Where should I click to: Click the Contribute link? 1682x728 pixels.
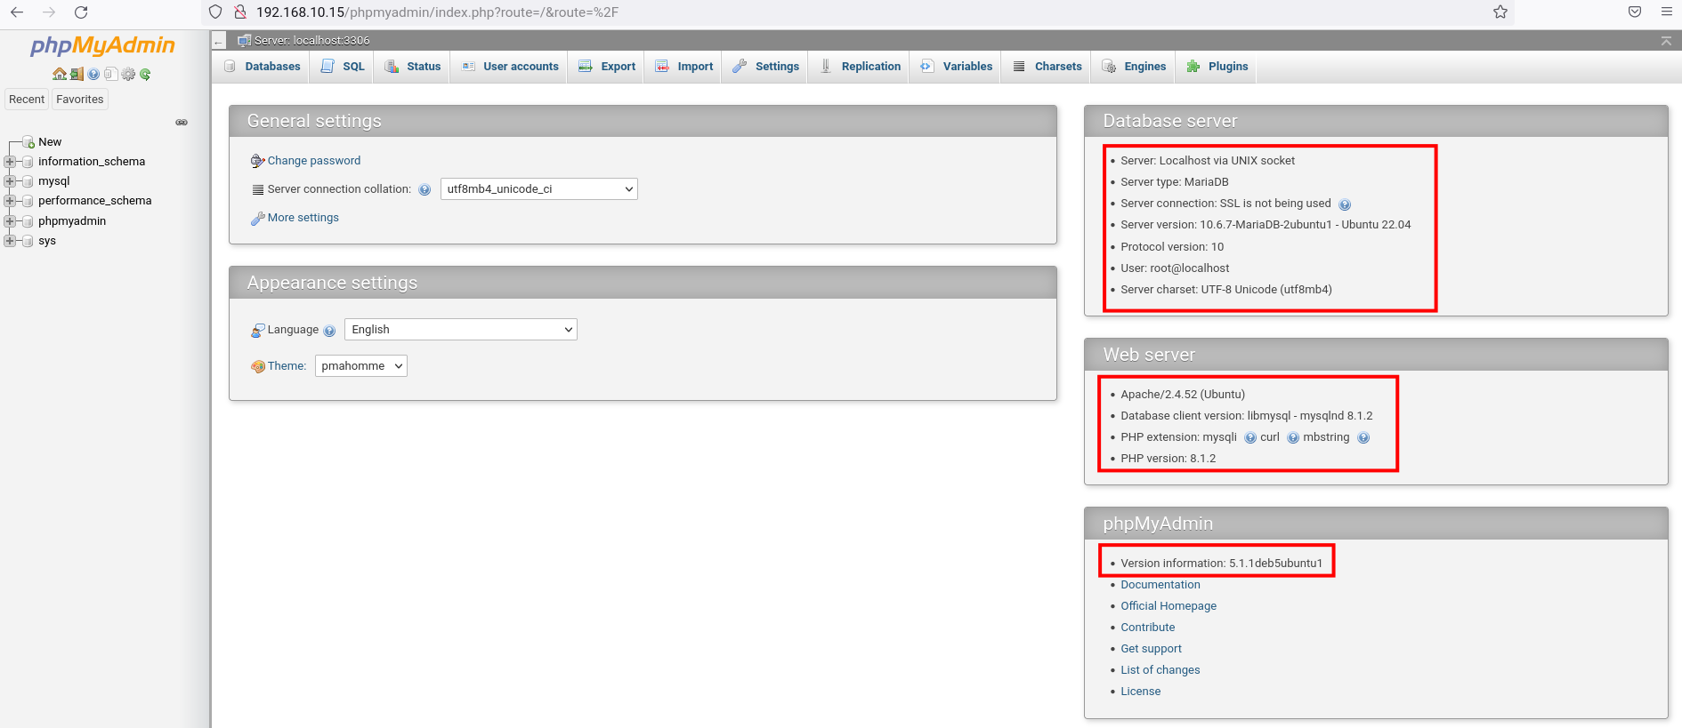tap(1148, 628)
